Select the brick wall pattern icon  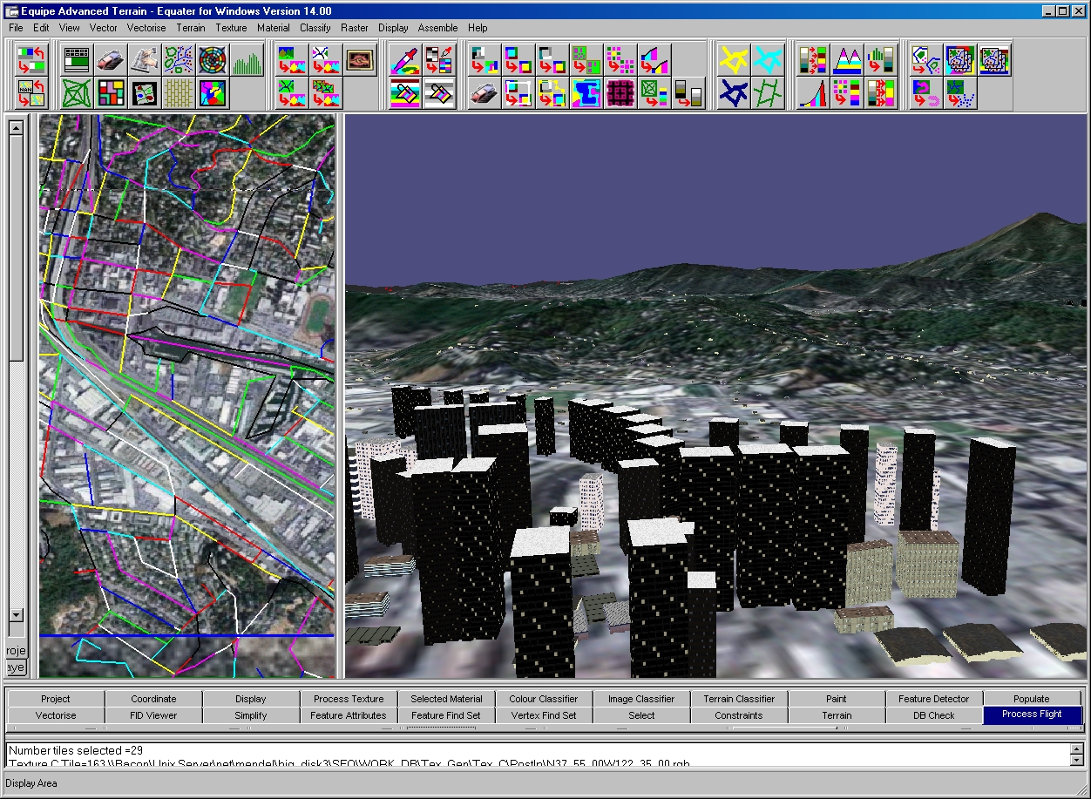tap(179, 92)
